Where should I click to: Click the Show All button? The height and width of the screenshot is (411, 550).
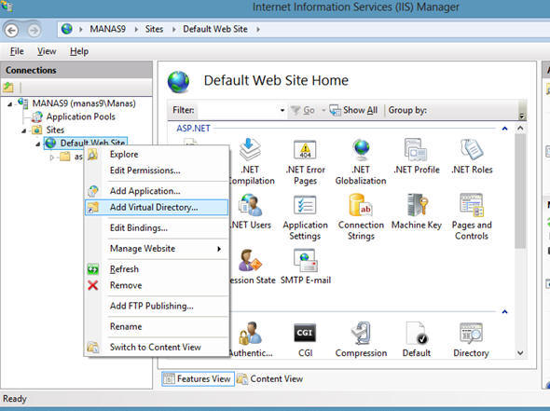tap(353, 110)
